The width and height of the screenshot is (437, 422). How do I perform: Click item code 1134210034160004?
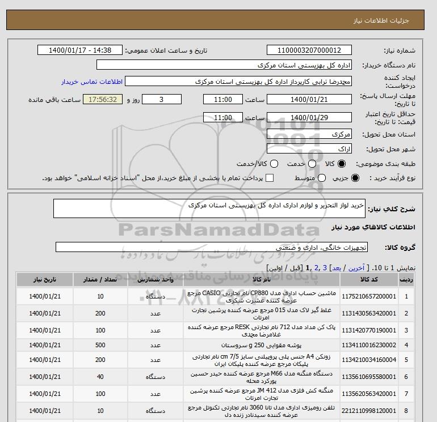pos(369,360)
